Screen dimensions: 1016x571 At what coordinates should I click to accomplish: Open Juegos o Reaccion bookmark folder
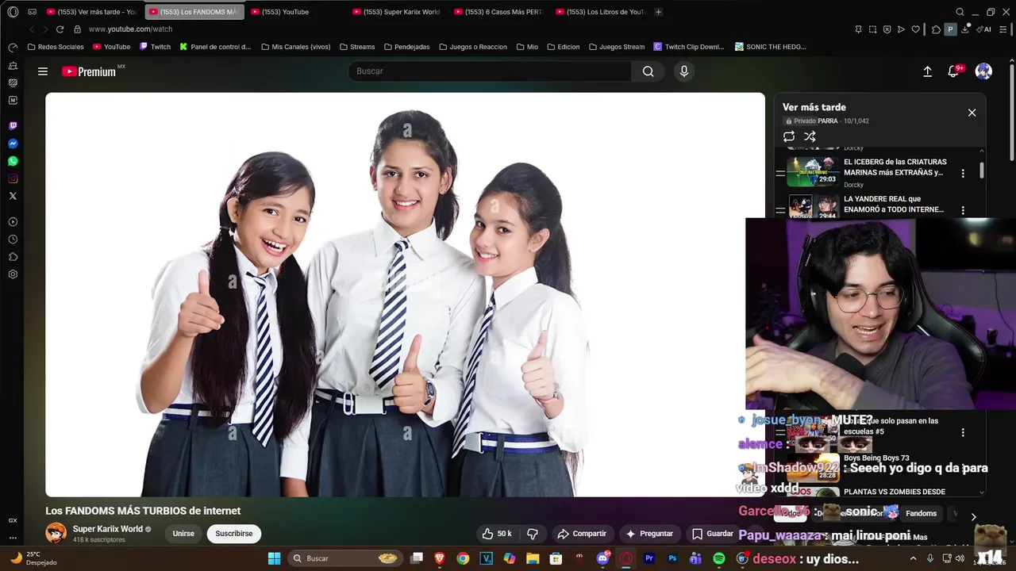tap(473, 47)
